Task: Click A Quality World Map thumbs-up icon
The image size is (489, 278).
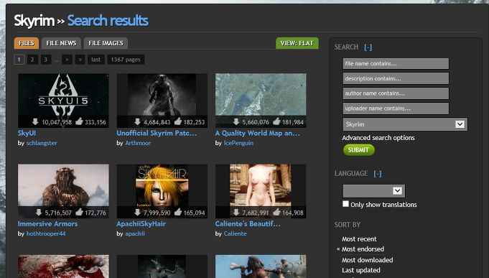Action: (x=277, y=121)
